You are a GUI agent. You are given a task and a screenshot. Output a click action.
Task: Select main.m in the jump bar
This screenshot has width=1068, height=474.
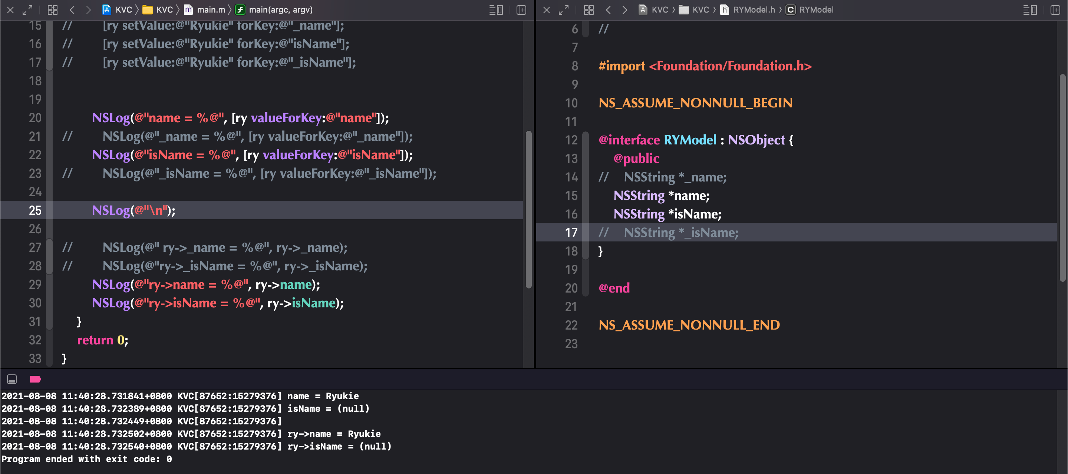tap(205, 10)
